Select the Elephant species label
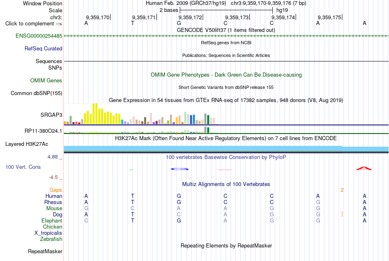 click(x=52, y=220)
